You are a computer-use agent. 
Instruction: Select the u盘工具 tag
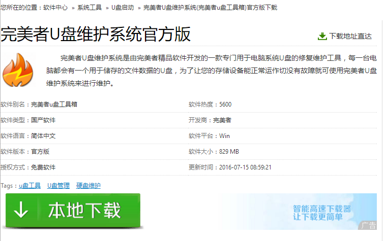click(x=29, y=186)
